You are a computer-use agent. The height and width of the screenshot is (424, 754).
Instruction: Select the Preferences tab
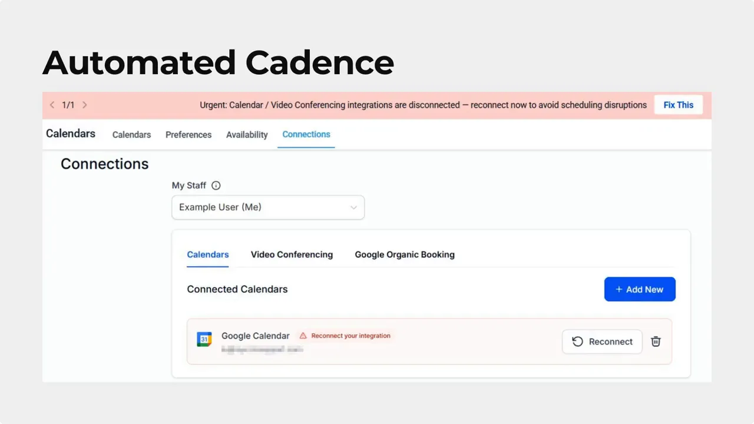[188, 135]
